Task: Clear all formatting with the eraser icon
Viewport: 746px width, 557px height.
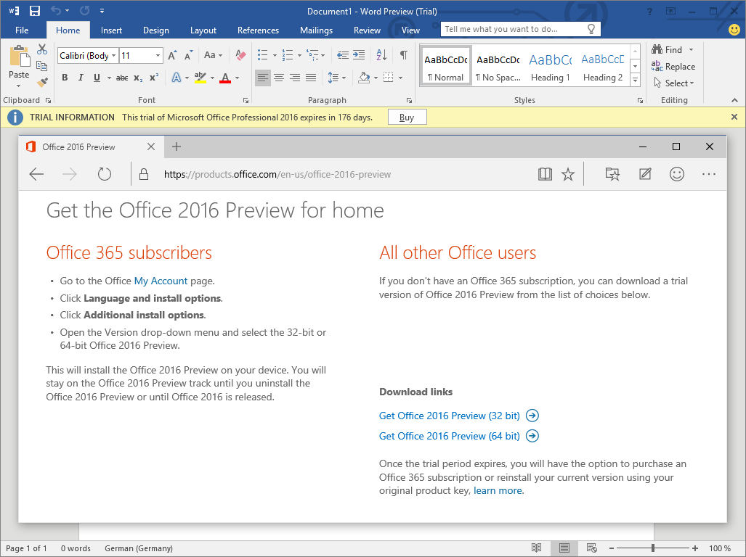Action: 240,55
